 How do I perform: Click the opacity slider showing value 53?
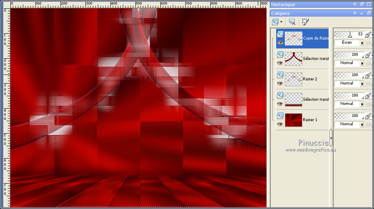349,35
